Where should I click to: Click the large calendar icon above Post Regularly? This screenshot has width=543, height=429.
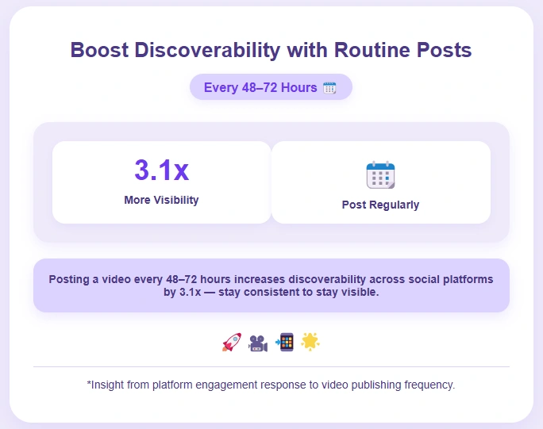[380, 175]
